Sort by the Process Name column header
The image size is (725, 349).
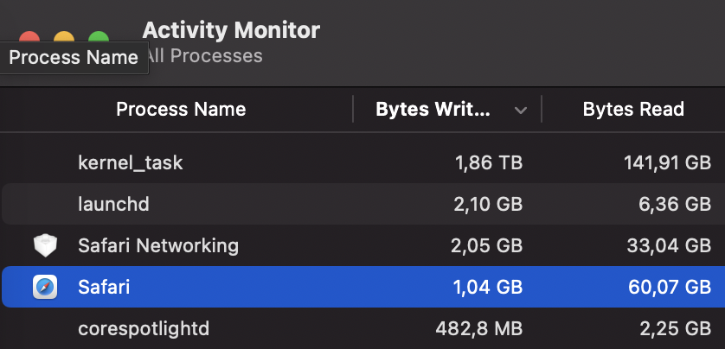[181, 110]
